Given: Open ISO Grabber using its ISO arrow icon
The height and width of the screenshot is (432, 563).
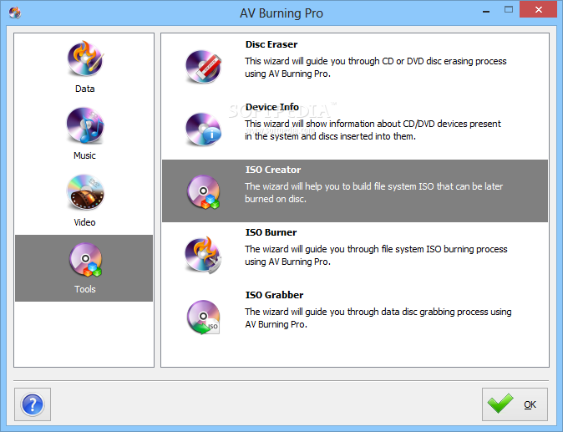Looking at the screenshot, I should tap(203, 318).
